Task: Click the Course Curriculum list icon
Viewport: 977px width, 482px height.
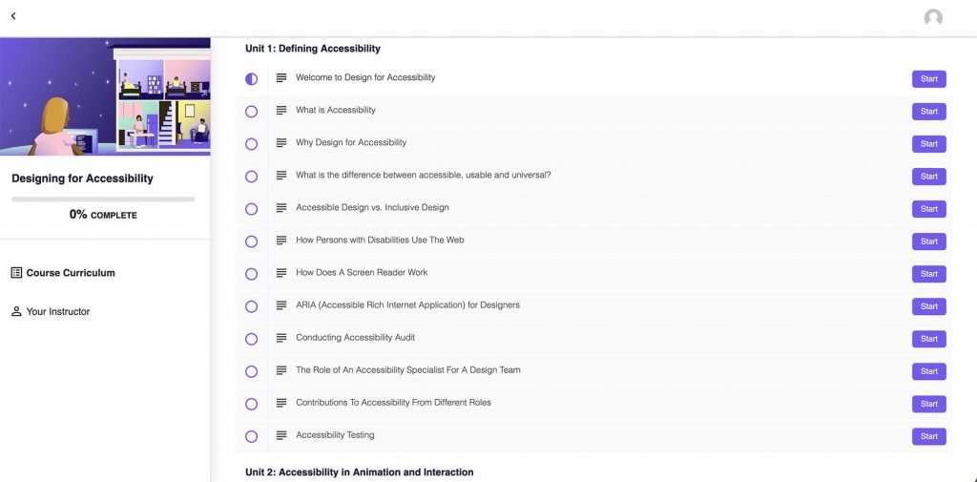Action: coord(17,272)
